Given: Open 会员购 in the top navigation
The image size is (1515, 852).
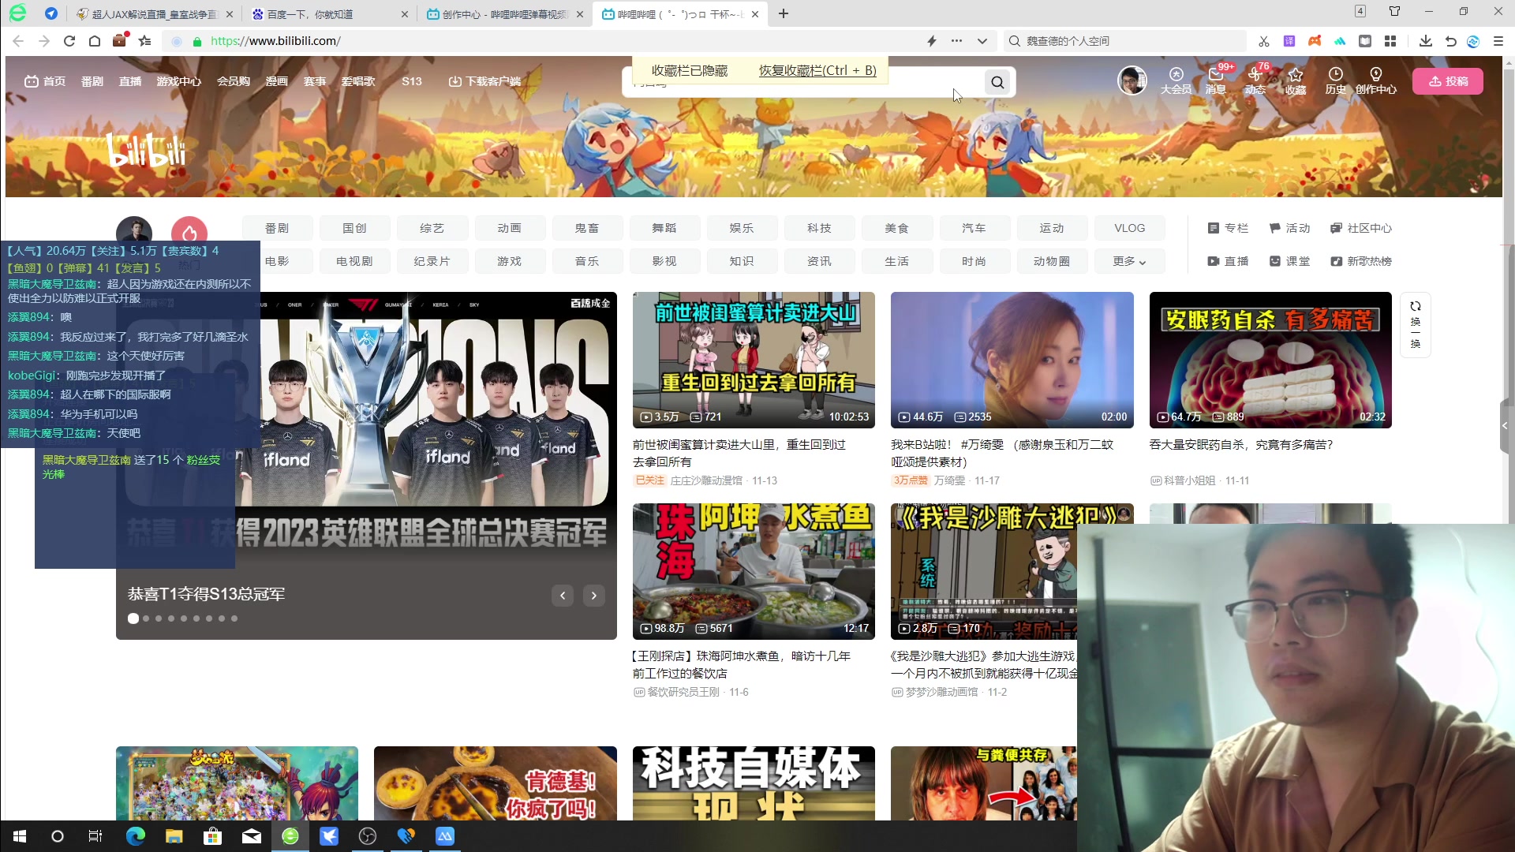Looking at the screenshot, I should (234, 81).
